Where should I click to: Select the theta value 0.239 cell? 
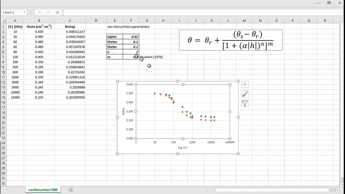39,97
